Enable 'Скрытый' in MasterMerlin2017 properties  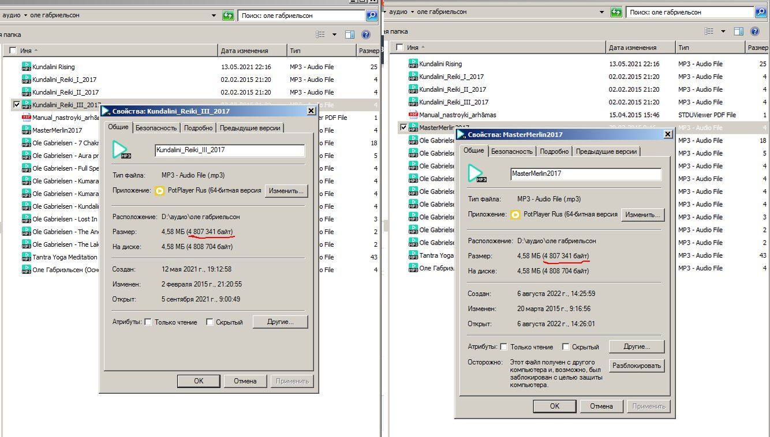click(566, 347)
